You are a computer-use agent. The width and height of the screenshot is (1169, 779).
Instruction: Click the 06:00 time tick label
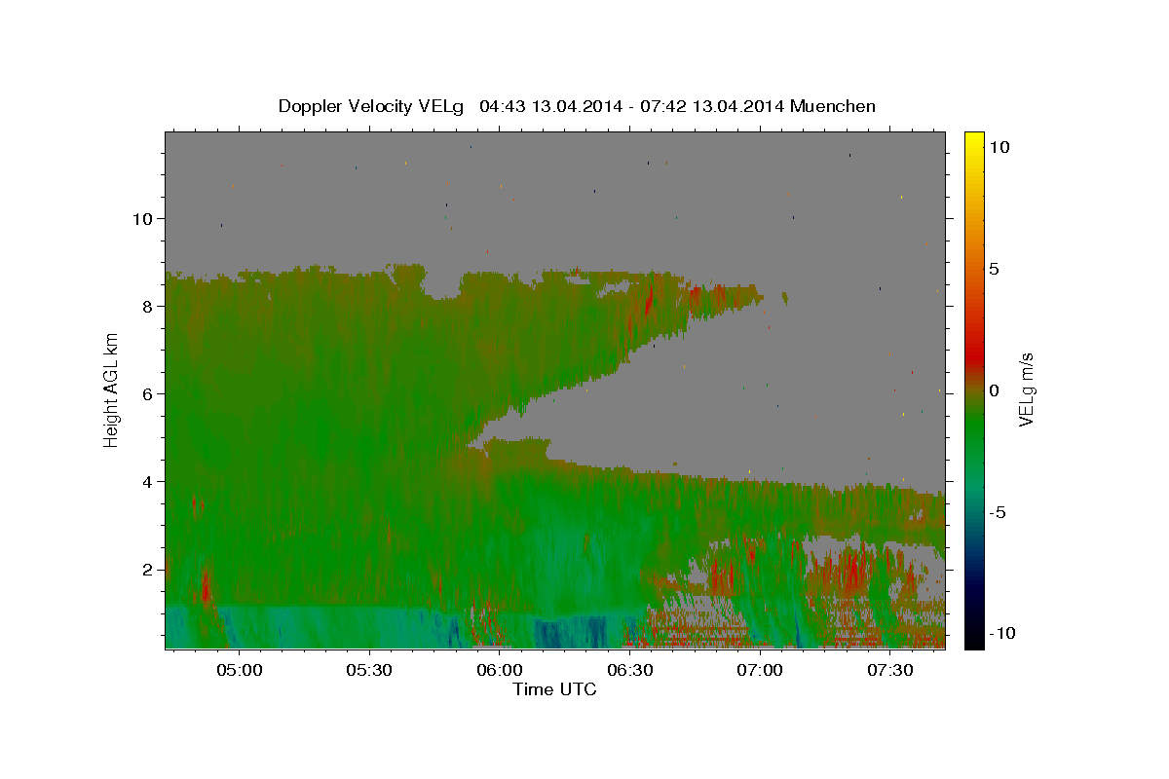tap(500, 670)
